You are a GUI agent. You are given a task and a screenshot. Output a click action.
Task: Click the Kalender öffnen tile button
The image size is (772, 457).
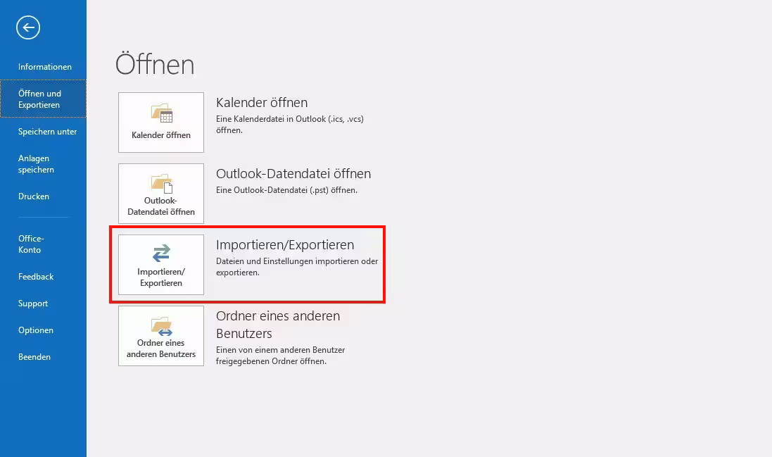tap(161, 123)
